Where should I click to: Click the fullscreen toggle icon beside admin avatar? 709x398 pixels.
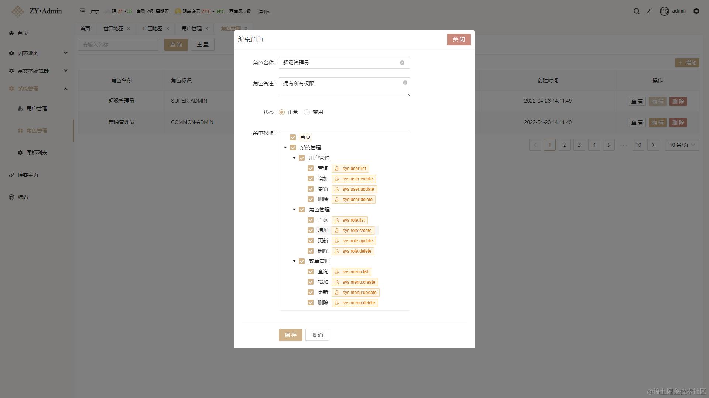(x=649, y=11)
